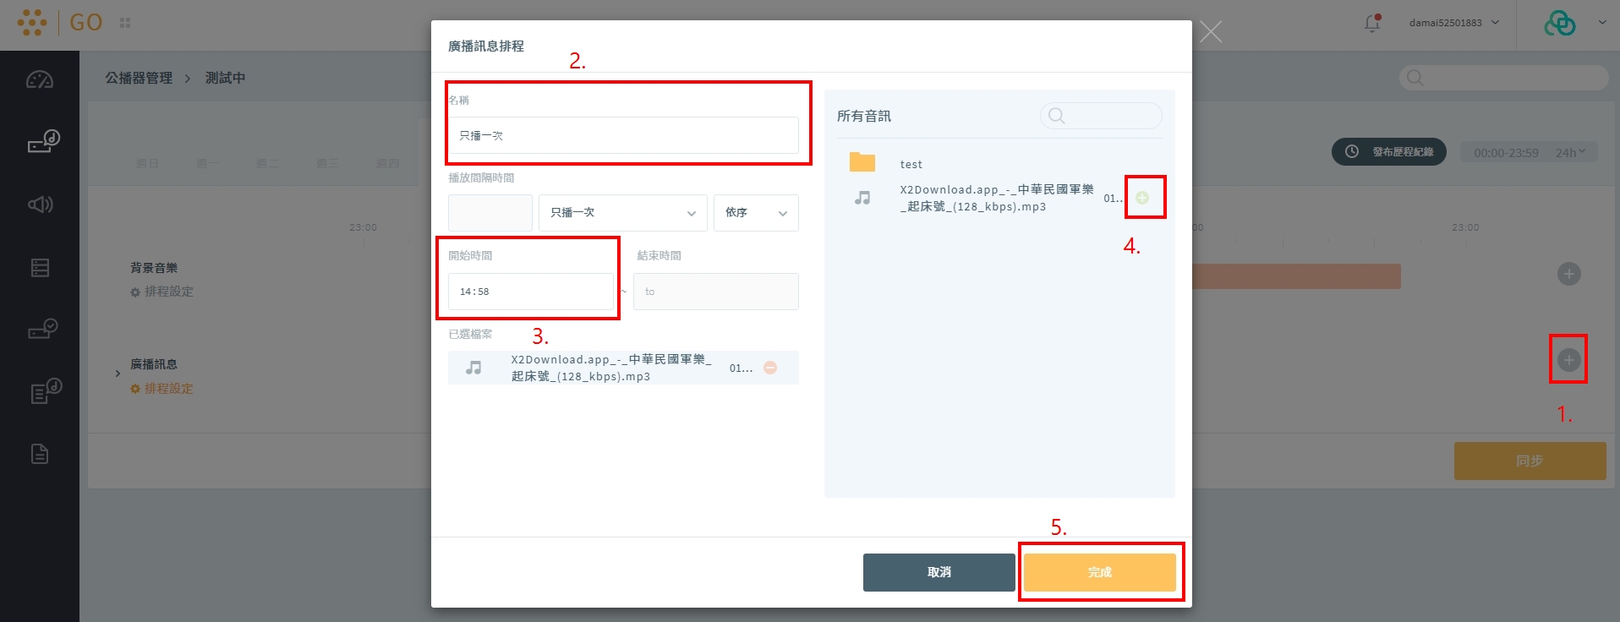The image size is (1620, 622).
Task: Click the search box in 所有音訊 panel
Action: pos(1101,116)
